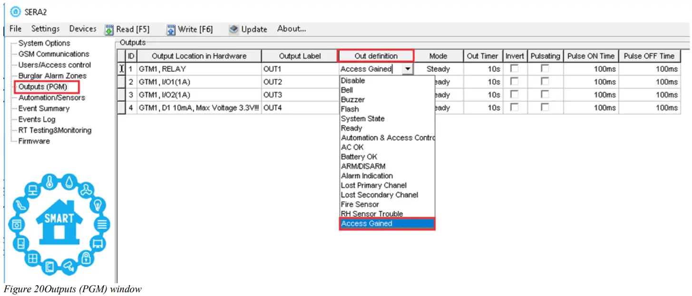Select the lightbulb icon in smart home graphic

[97, 204]
